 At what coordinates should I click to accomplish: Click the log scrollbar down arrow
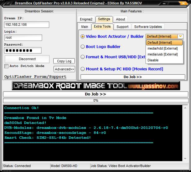point(185,158)
